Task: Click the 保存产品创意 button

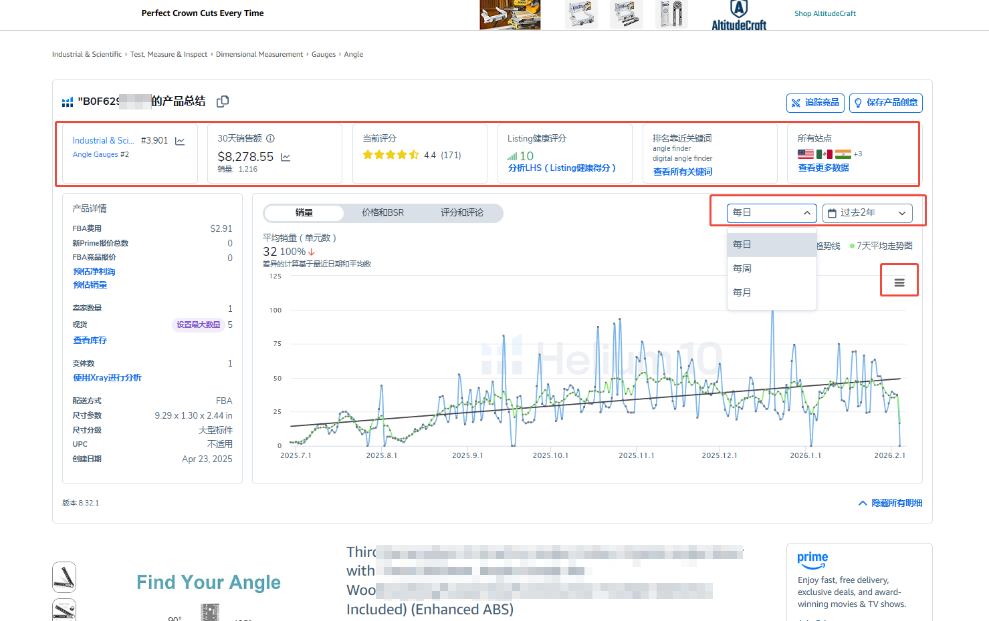Action: (885, 103)
